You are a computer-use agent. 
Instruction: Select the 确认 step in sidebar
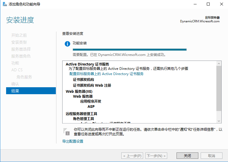point(15,84)
